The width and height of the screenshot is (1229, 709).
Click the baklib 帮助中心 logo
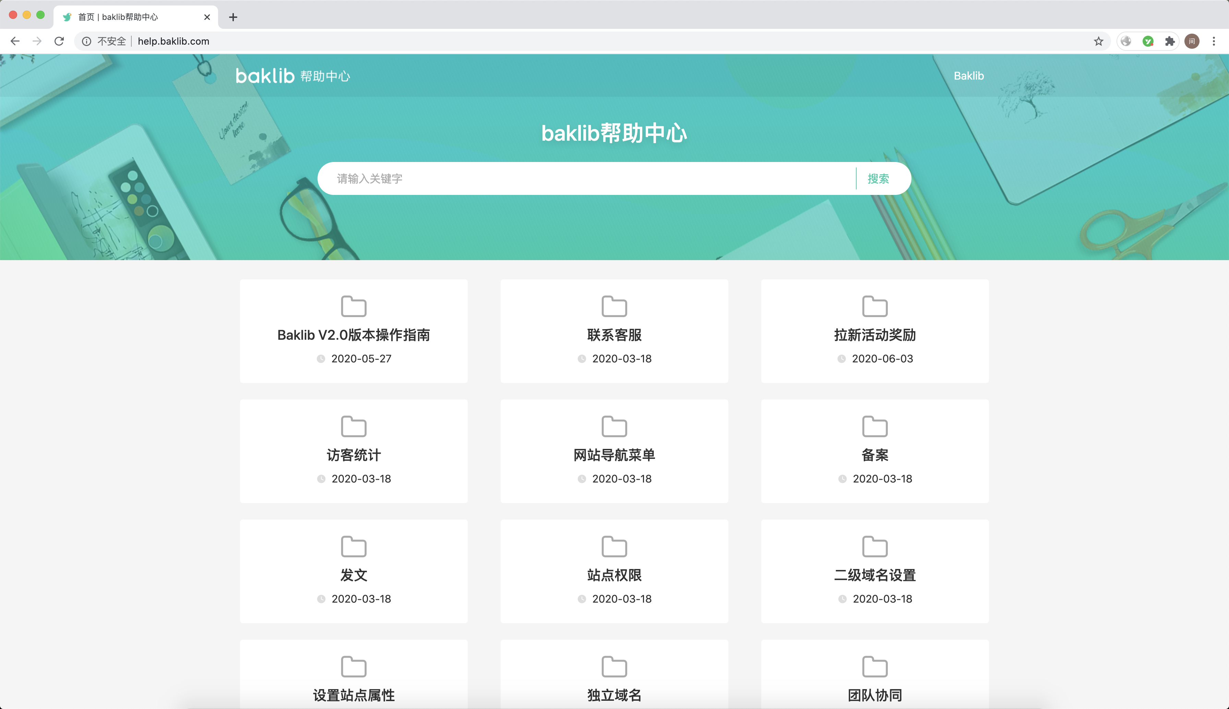293,76
